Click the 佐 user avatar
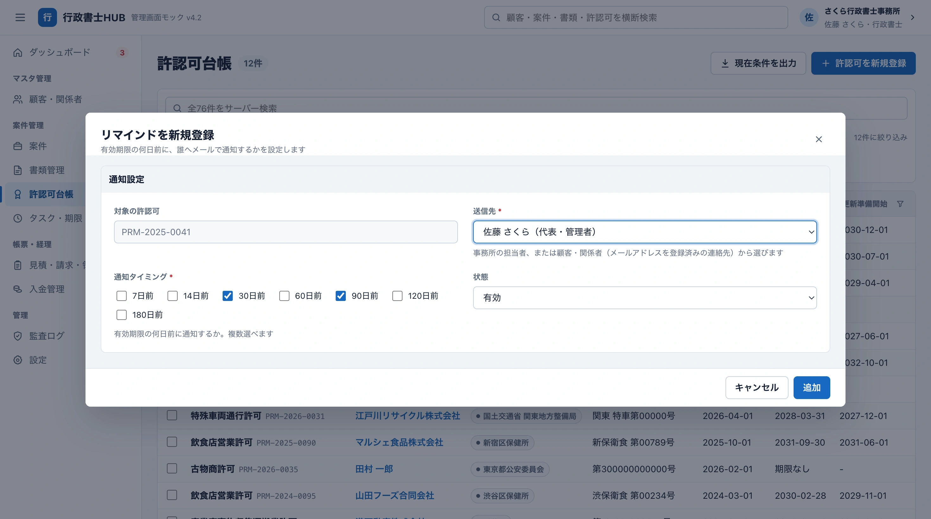 (x=809, y=17)
